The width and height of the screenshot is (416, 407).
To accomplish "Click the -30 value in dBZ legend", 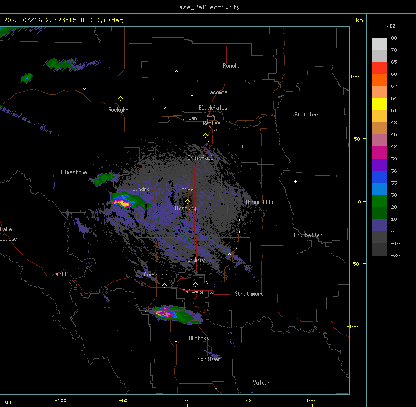I will [x=395, y=255].
